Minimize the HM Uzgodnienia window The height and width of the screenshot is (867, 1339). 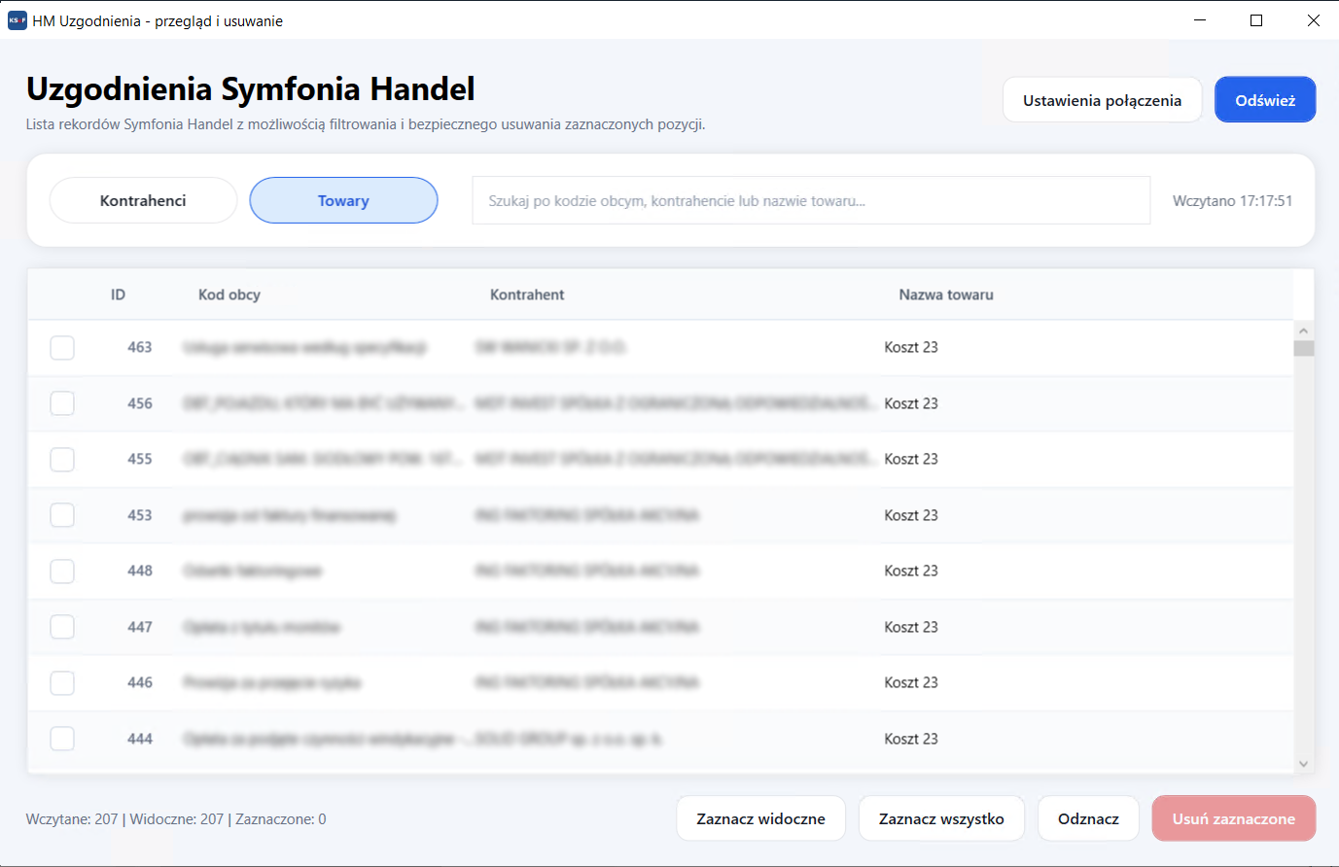[x=1200, y=20]
